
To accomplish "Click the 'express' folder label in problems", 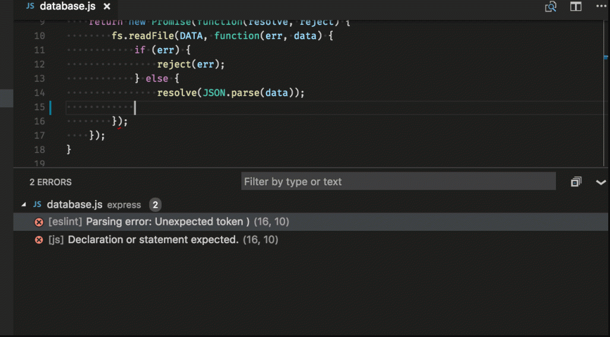I will click(124, 205).
